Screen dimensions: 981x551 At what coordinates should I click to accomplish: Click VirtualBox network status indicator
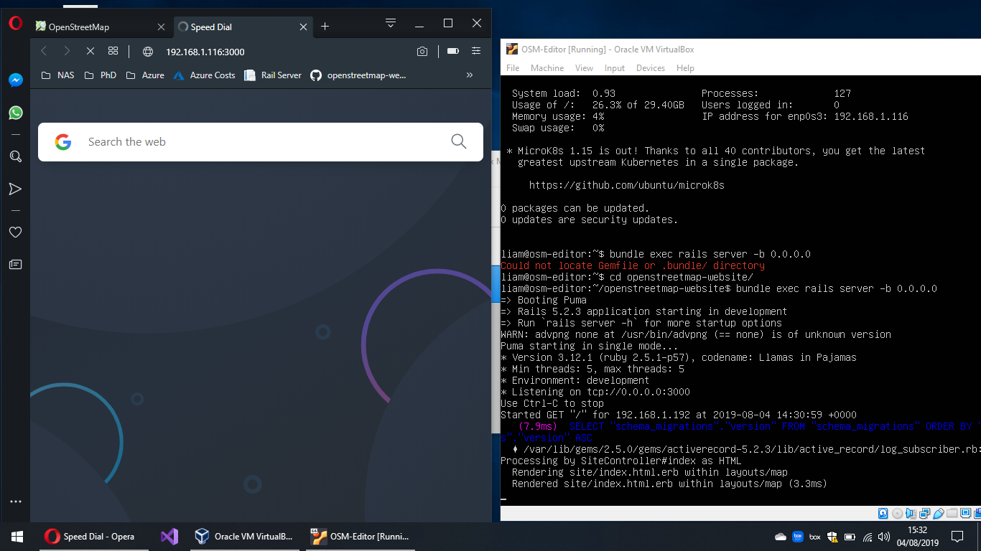tap(925, 513)
